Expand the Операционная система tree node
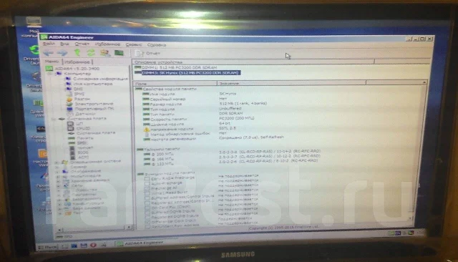Screen dimensions: 458x262 pos(57,162)
